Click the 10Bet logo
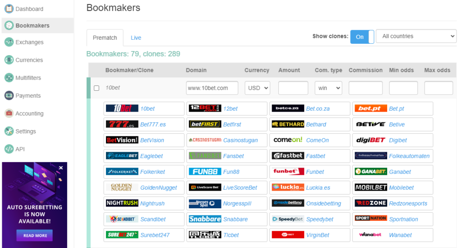This screenshot has width=462, height=248. pyautogui.click(x=122, y=108)
